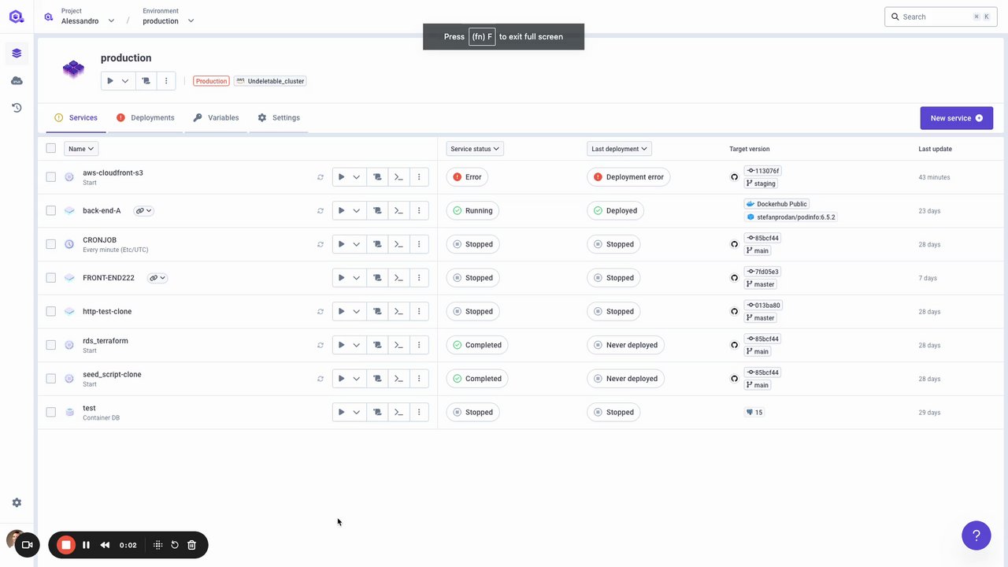The width and height of the screenshot is (1008, 567).
Task: Click refresh icon for aws-cloudfront-s3 row
Action: [321, 177]
